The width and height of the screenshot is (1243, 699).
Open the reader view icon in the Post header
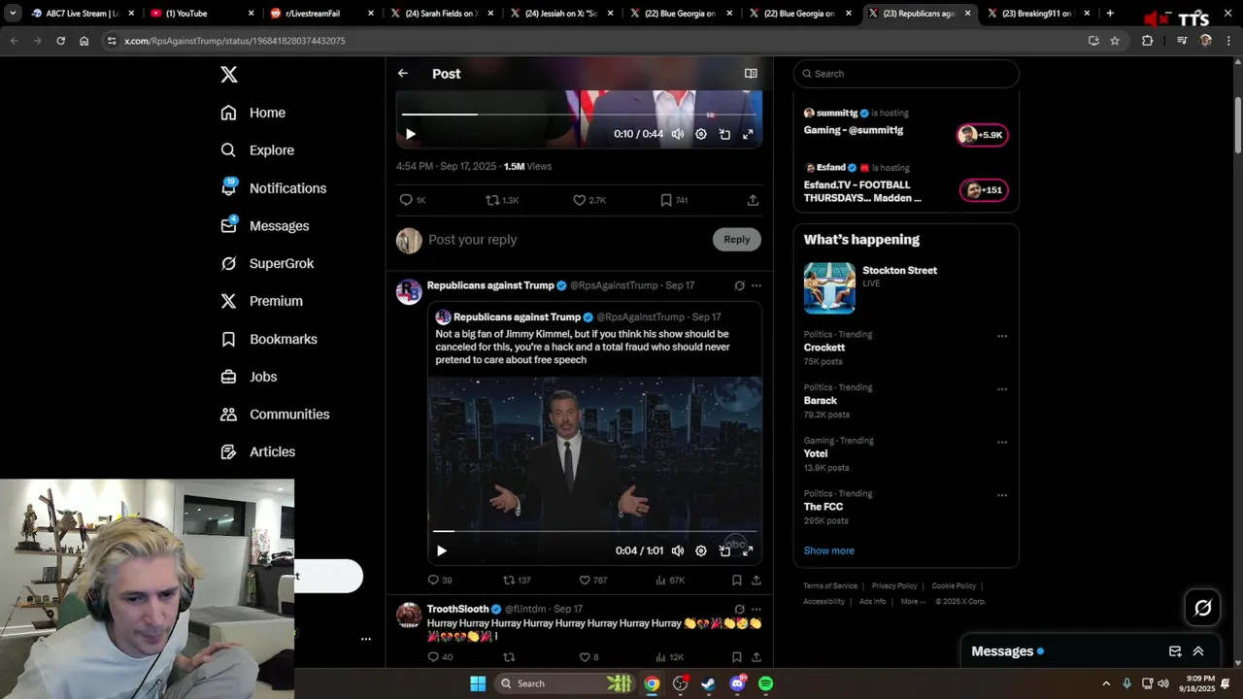751,73
